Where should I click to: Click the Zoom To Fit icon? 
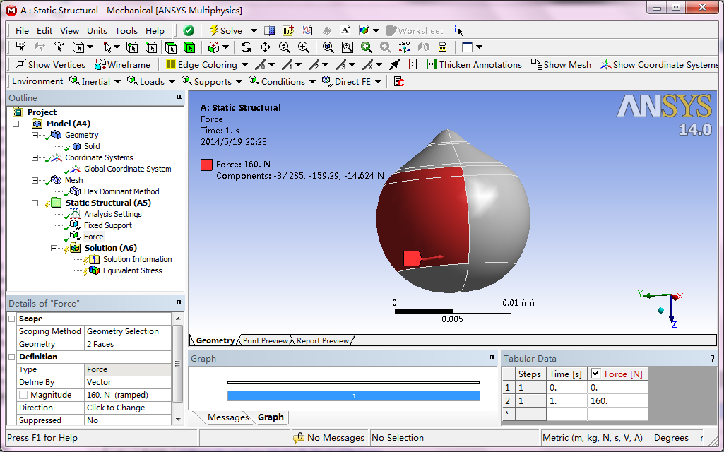pyautogui.click(x=328, y=47)
